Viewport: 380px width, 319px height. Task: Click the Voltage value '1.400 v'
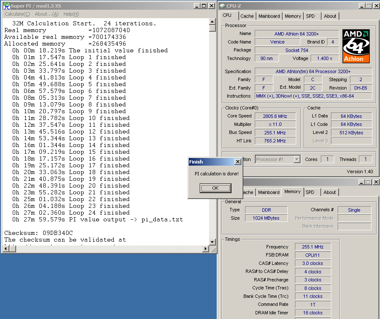coord(325,58)
